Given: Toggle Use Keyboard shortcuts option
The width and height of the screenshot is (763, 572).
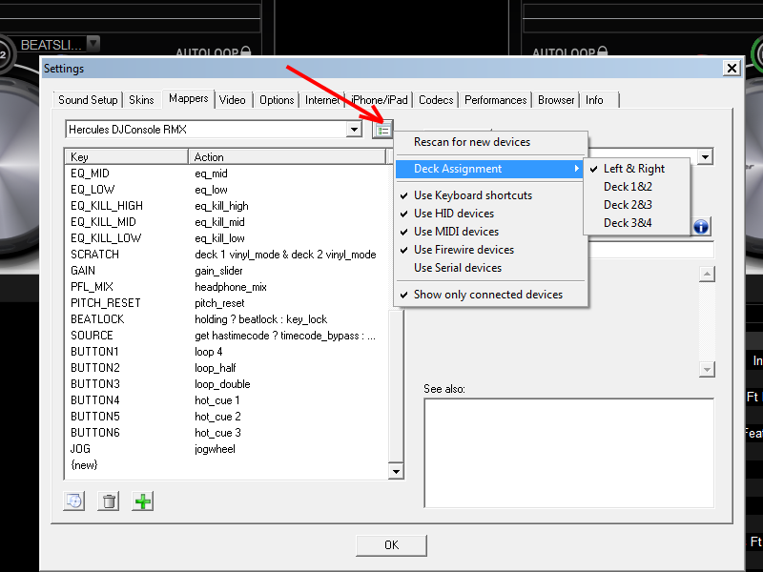Looking at the screenshot, I should (x=491, y=195).
